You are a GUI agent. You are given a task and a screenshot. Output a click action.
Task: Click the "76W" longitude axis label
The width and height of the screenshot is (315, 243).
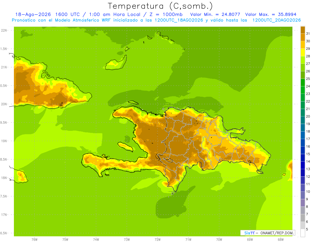[x=34, y=239]
